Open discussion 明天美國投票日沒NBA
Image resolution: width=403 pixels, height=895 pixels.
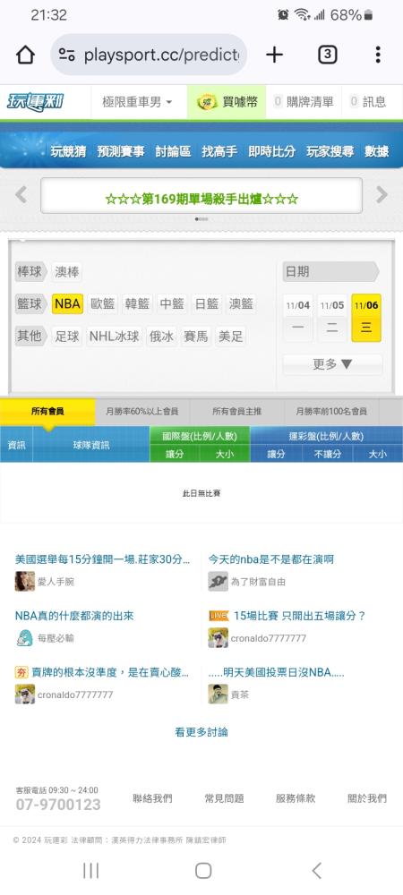[x=276, y=672]
